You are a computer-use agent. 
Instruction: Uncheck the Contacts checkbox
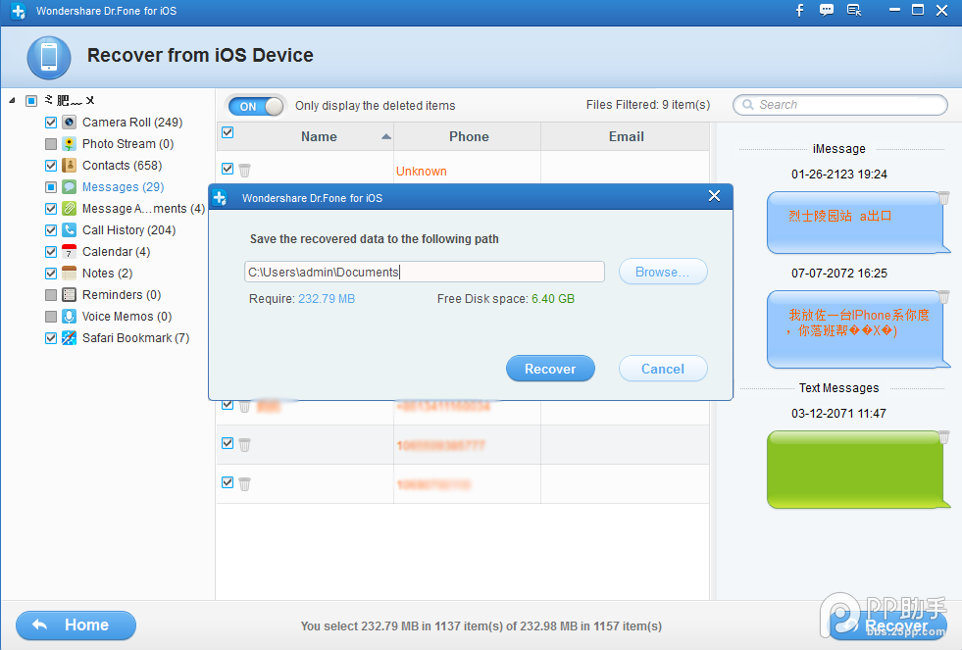(x=51, y=165)
